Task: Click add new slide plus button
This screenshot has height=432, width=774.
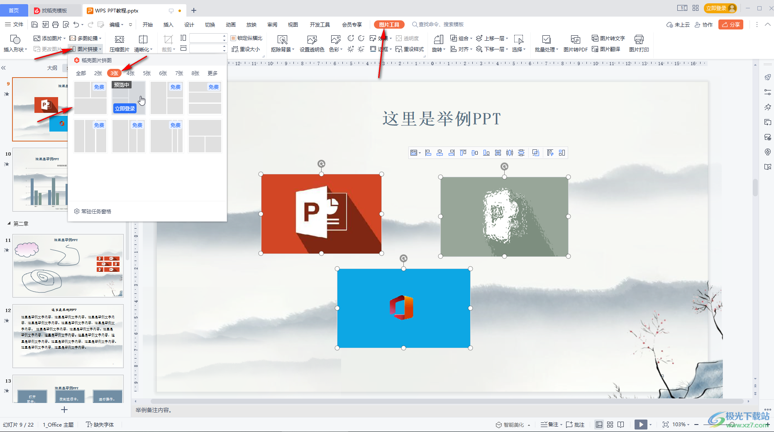Action: pyautogui.click(x=64, y=410)
